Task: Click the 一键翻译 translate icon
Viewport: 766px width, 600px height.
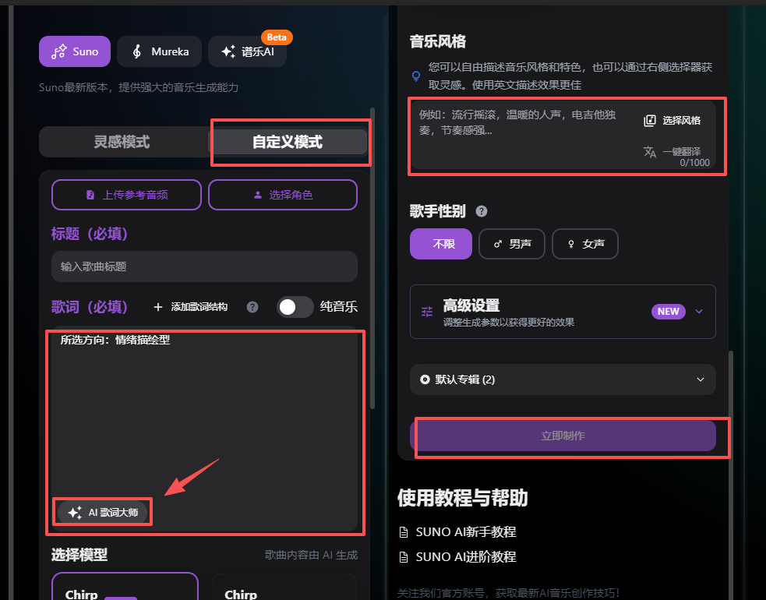Action: pos(651,153)
